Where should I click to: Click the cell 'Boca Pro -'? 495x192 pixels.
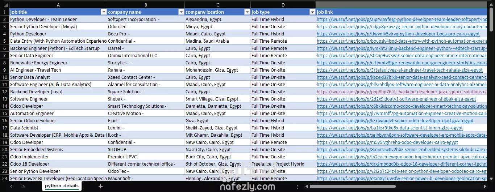click(x=146, y=34)
